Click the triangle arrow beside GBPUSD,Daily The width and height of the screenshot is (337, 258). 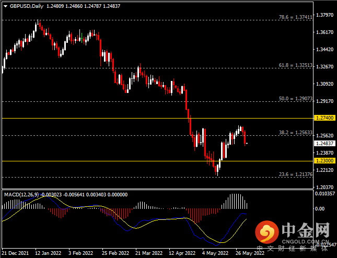[x=6, y=6]
